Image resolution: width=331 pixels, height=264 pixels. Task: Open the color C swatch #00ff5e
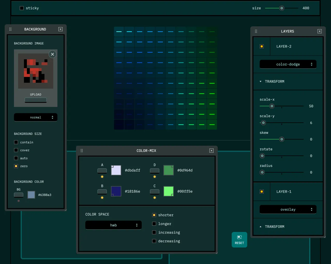click(169, 191)
